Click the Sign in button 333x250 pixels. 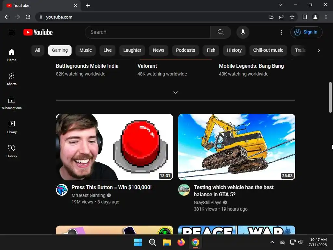306,32
